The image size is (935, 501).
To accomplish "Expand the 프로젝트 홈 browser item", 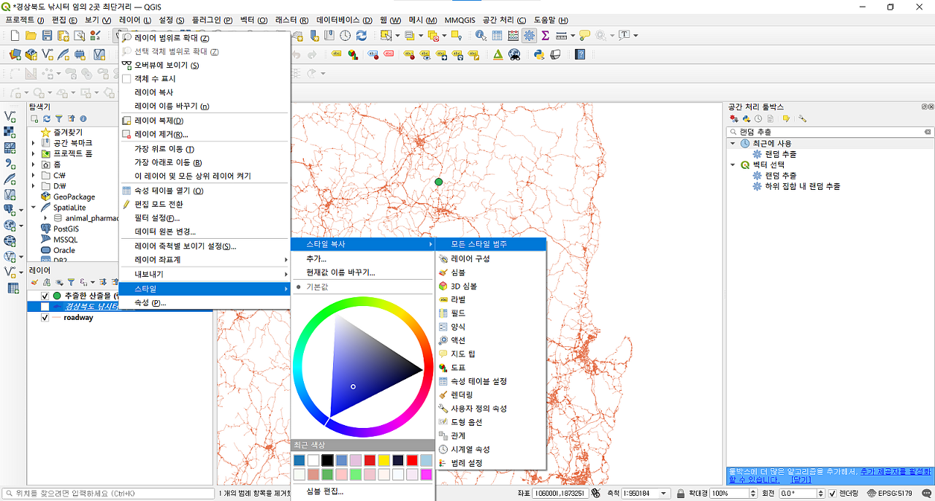I will point(33,154).
